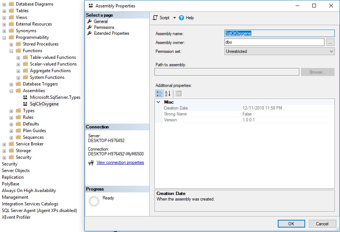340x232 pixels.
Task: Click the Property Pages icon in the properties toolbar
Action: pyautogui.click(x=179, y=94)
